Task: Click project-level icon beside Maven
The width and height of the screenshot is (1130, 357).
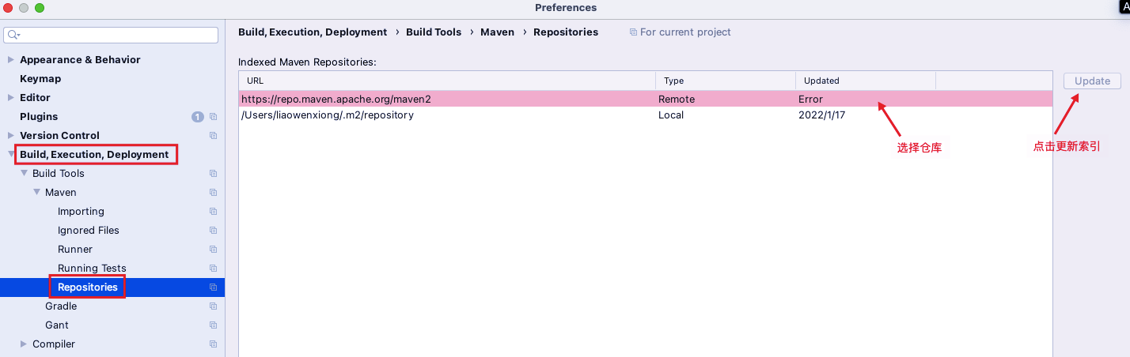Action: click(213, 193)
